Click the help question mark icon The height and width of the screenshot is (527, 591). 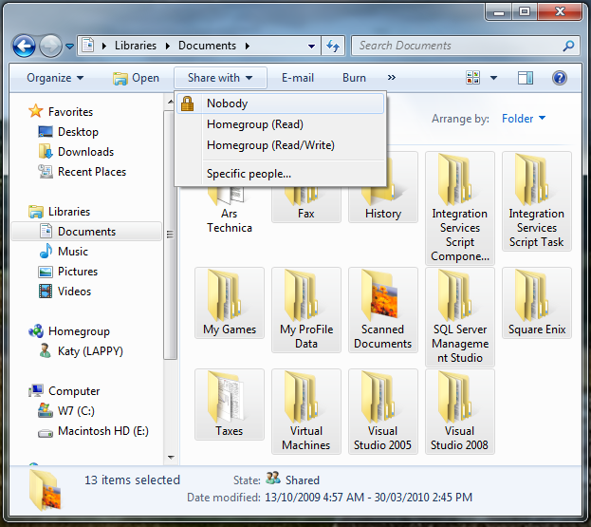560,78
